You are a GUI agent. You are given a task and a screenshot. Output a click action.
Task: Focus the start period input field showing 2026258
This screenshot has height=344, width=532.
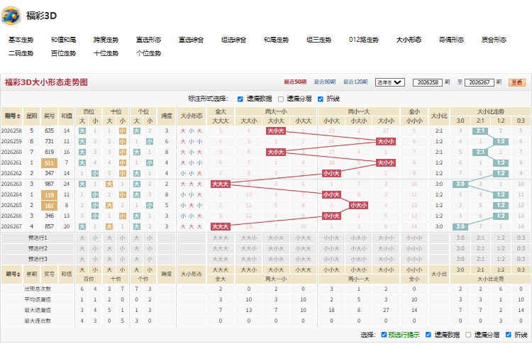tap(428, 82)
